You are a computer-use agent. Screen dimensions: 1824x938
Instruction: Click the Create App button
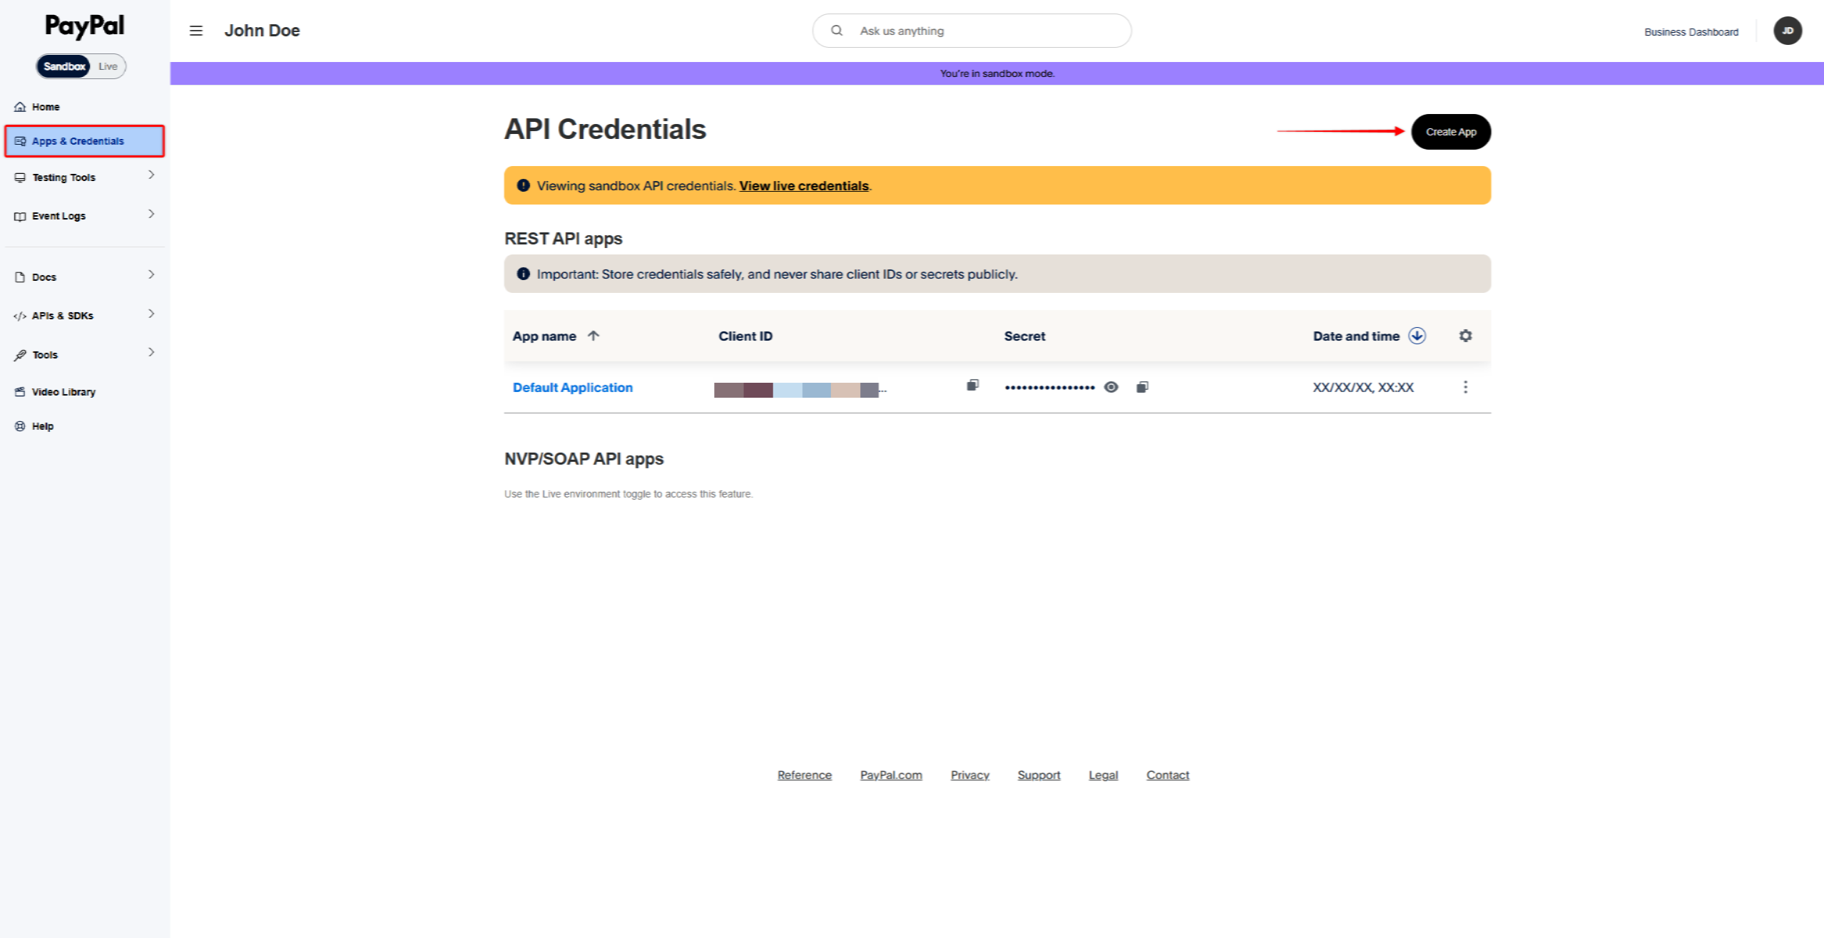1451,132
